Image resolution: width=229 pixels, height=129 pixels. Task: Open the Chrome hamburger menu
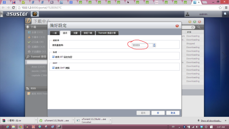226,8
